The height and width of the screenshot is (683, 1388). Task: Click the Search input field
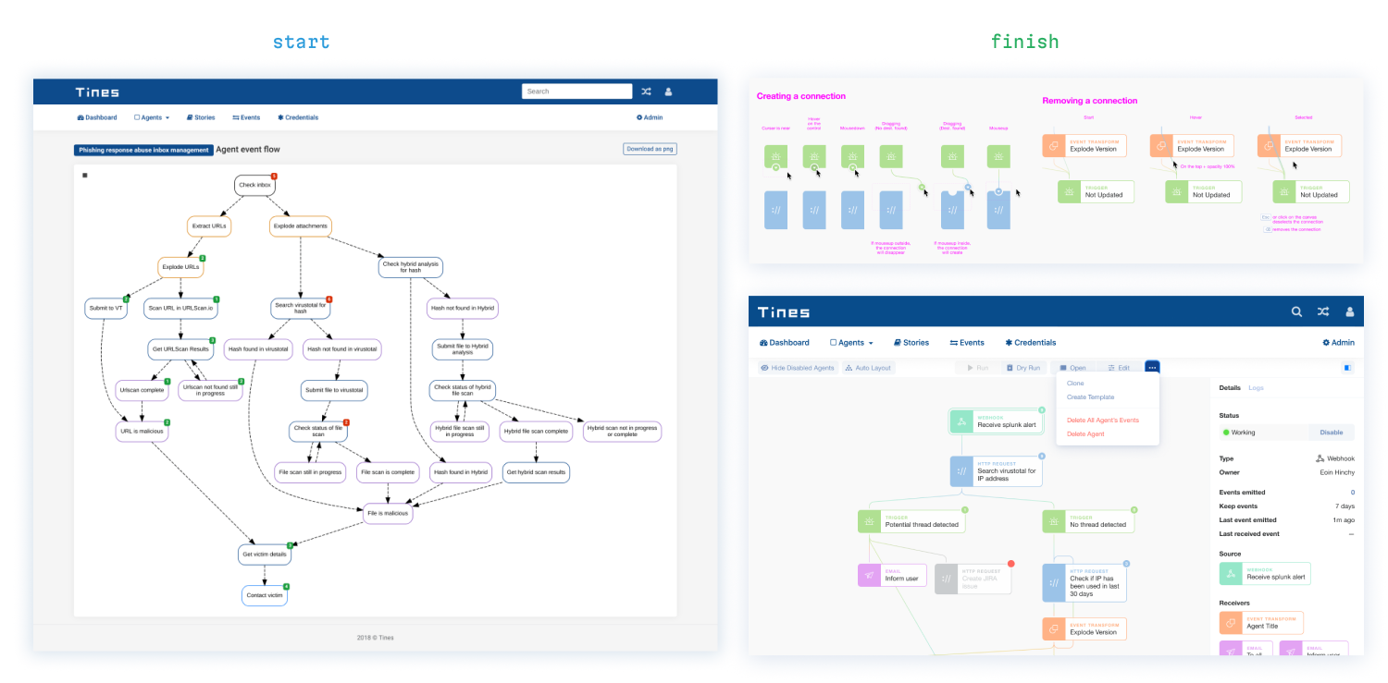click(x=577, y=91)
